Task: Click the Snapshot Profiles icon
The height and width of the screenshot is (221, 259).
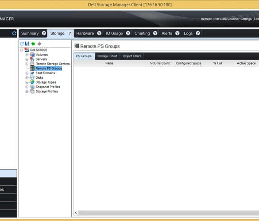Action: point(32,87)
